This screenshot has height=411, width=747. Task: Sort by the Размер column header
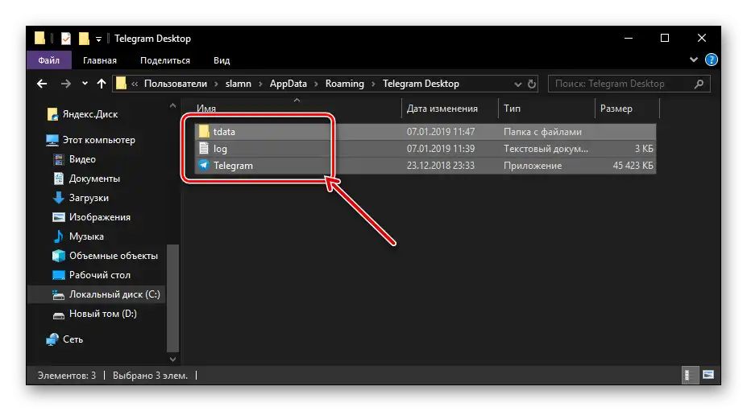pos(616,109)
